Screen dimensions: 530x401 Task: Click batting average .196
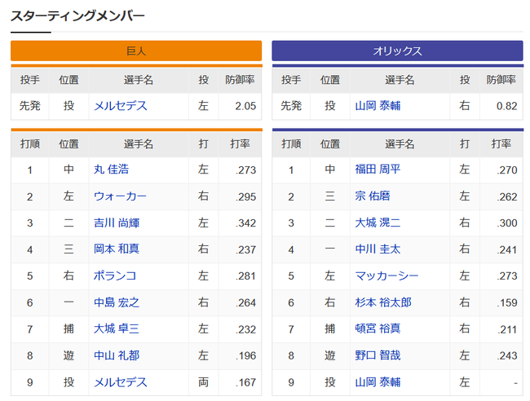245,355
